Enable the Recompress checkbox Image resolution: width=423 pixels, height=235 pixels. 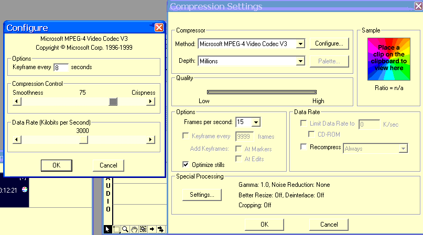[x=303, y=147]
